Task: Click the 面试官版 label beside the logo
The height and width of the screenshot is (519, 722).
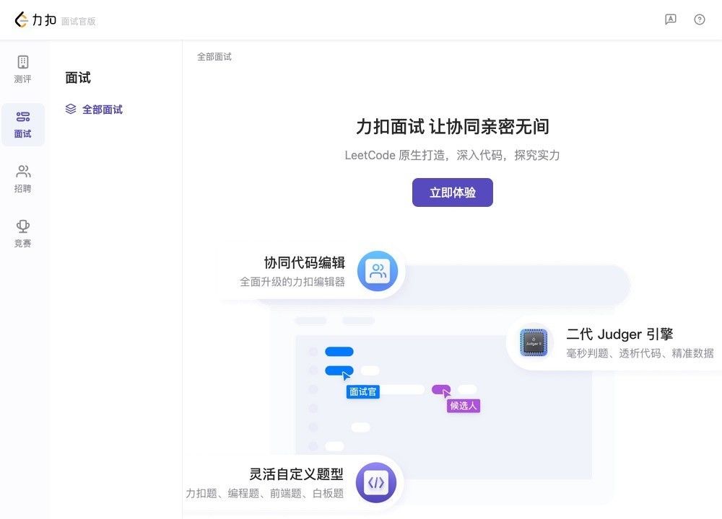Action: click(x=79, y=22)
